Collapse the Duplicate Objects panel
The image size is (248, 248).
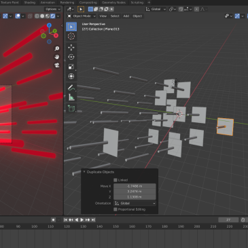coord(84,172)
